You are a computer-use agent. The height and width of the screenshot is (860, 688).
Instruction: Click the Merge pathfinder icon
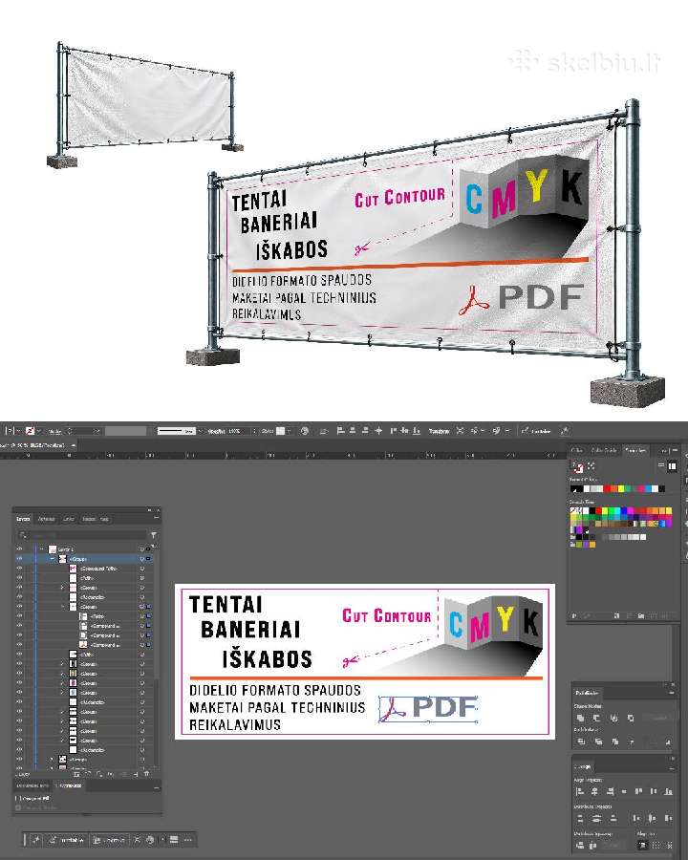click(615, 742)
